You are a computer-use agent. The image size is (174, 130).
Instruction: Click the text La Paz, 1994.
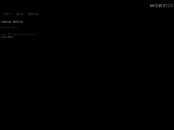10,27
